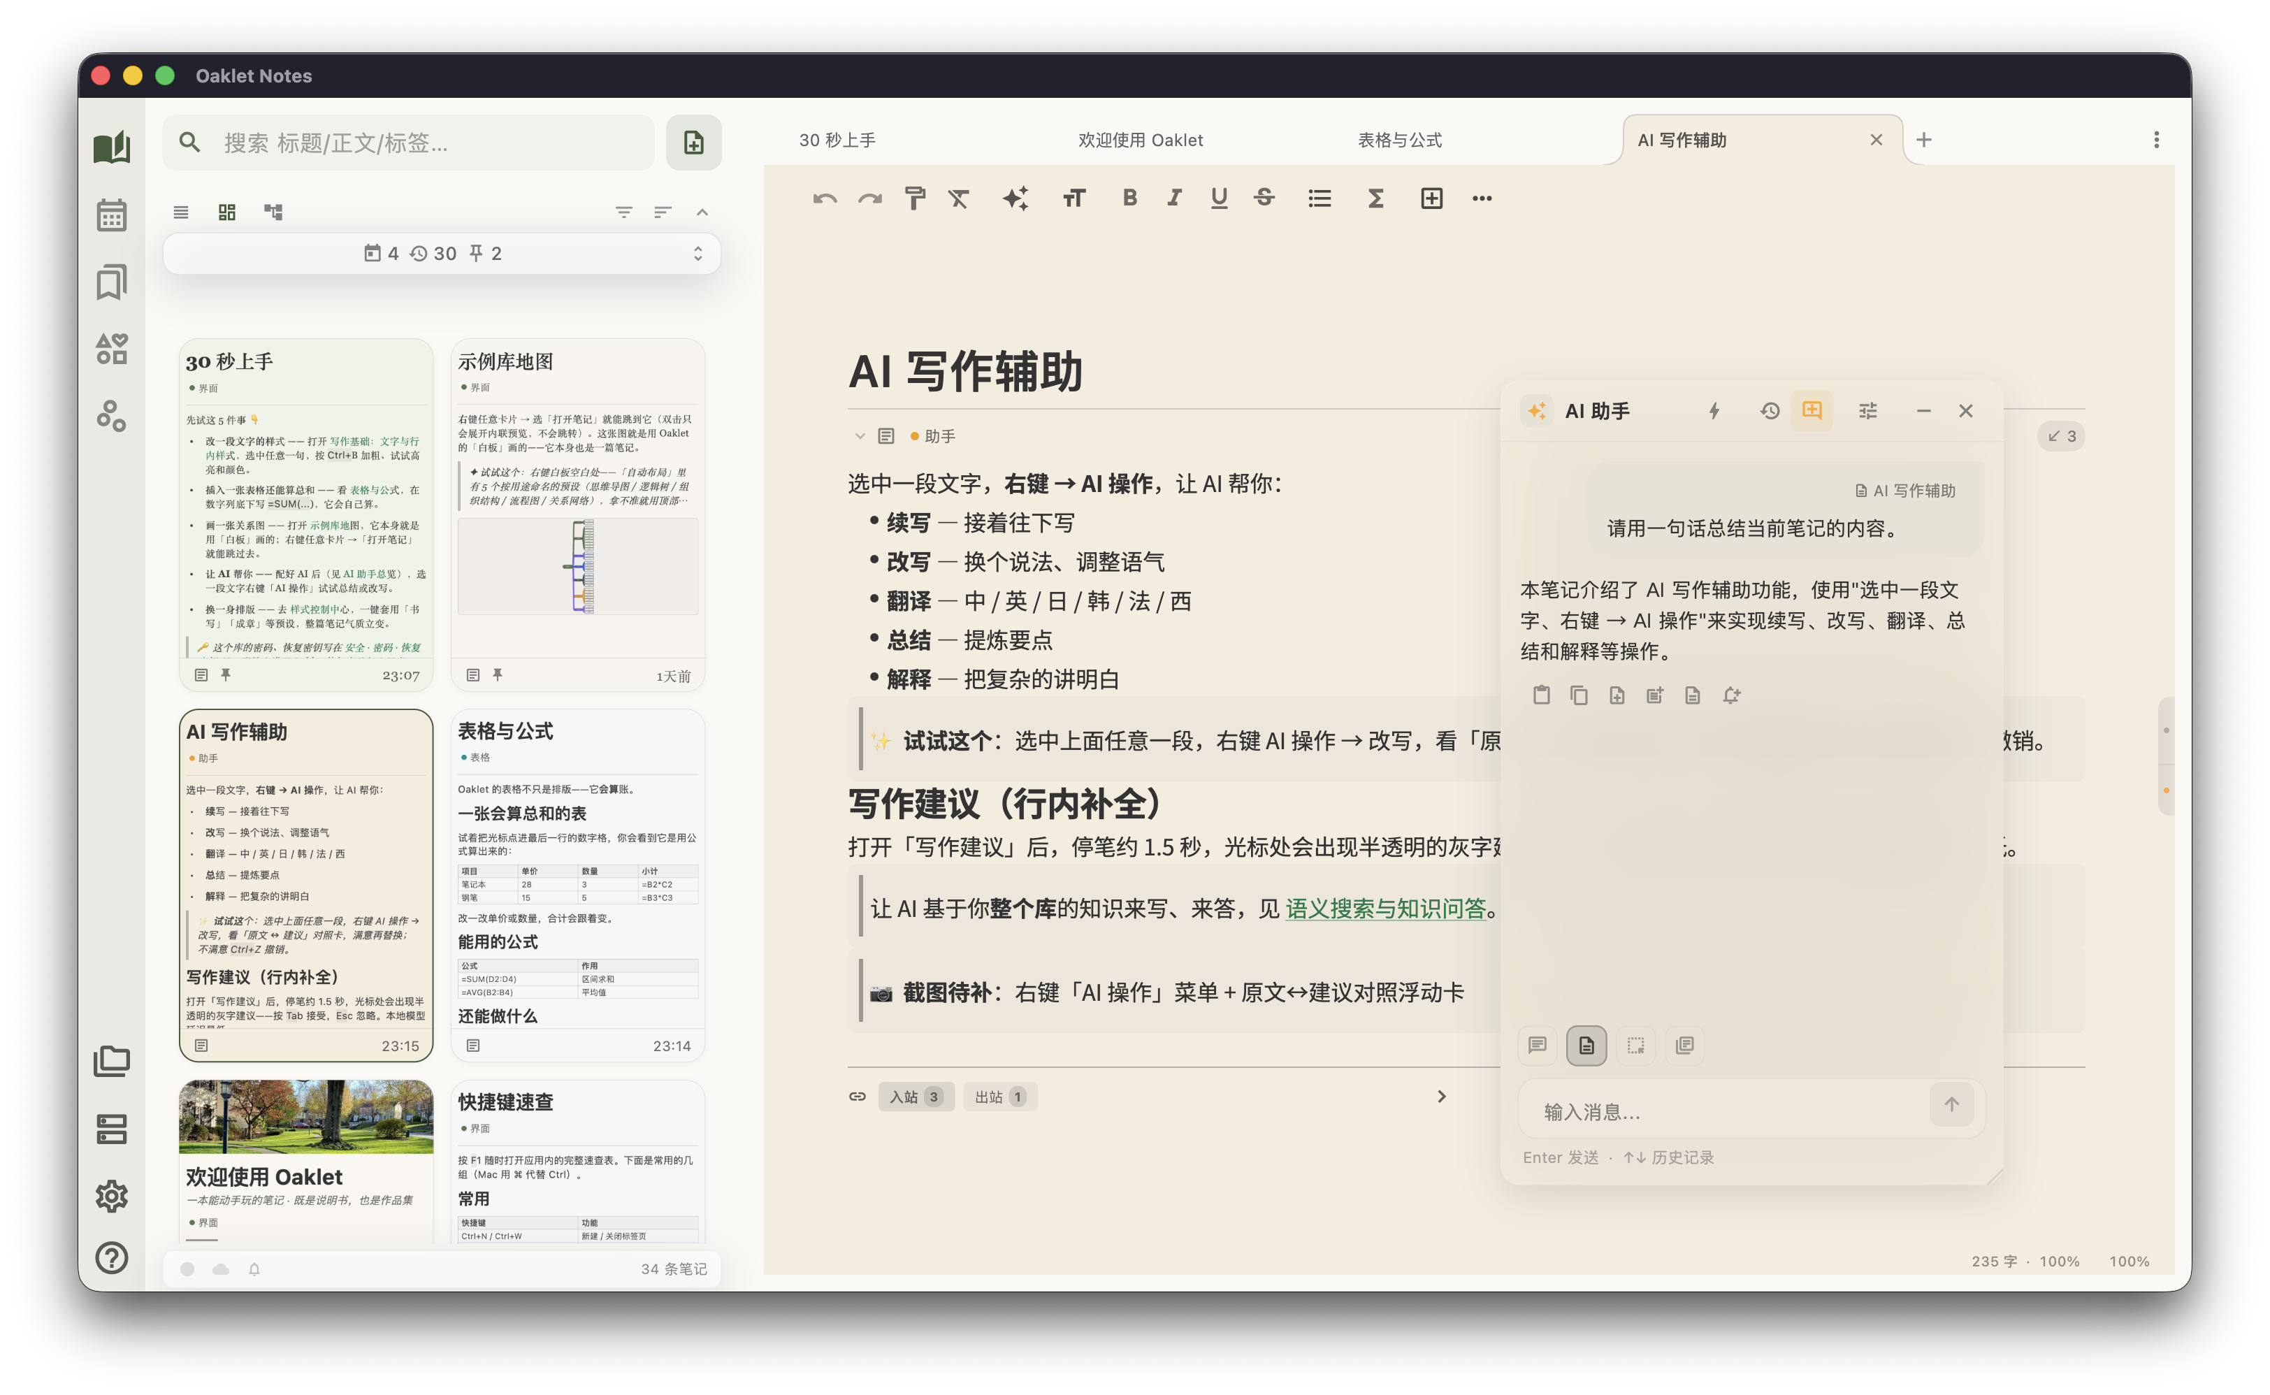Screen dimensions: 2270x1395
Task: Open a new tab with the plus button
Action: [x=1924, y=140]
